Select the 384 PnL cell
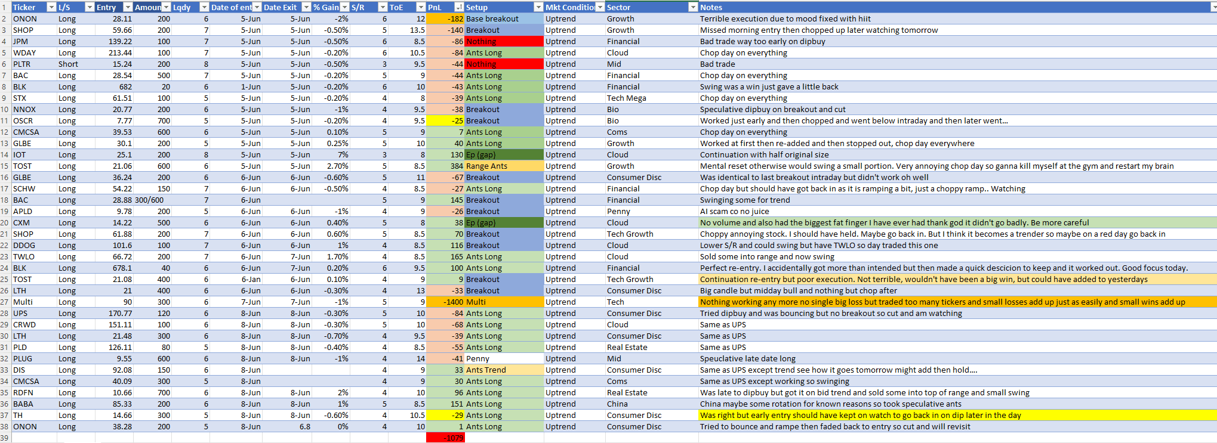Viewport: 1217px width, 443px height. point(445,166)
